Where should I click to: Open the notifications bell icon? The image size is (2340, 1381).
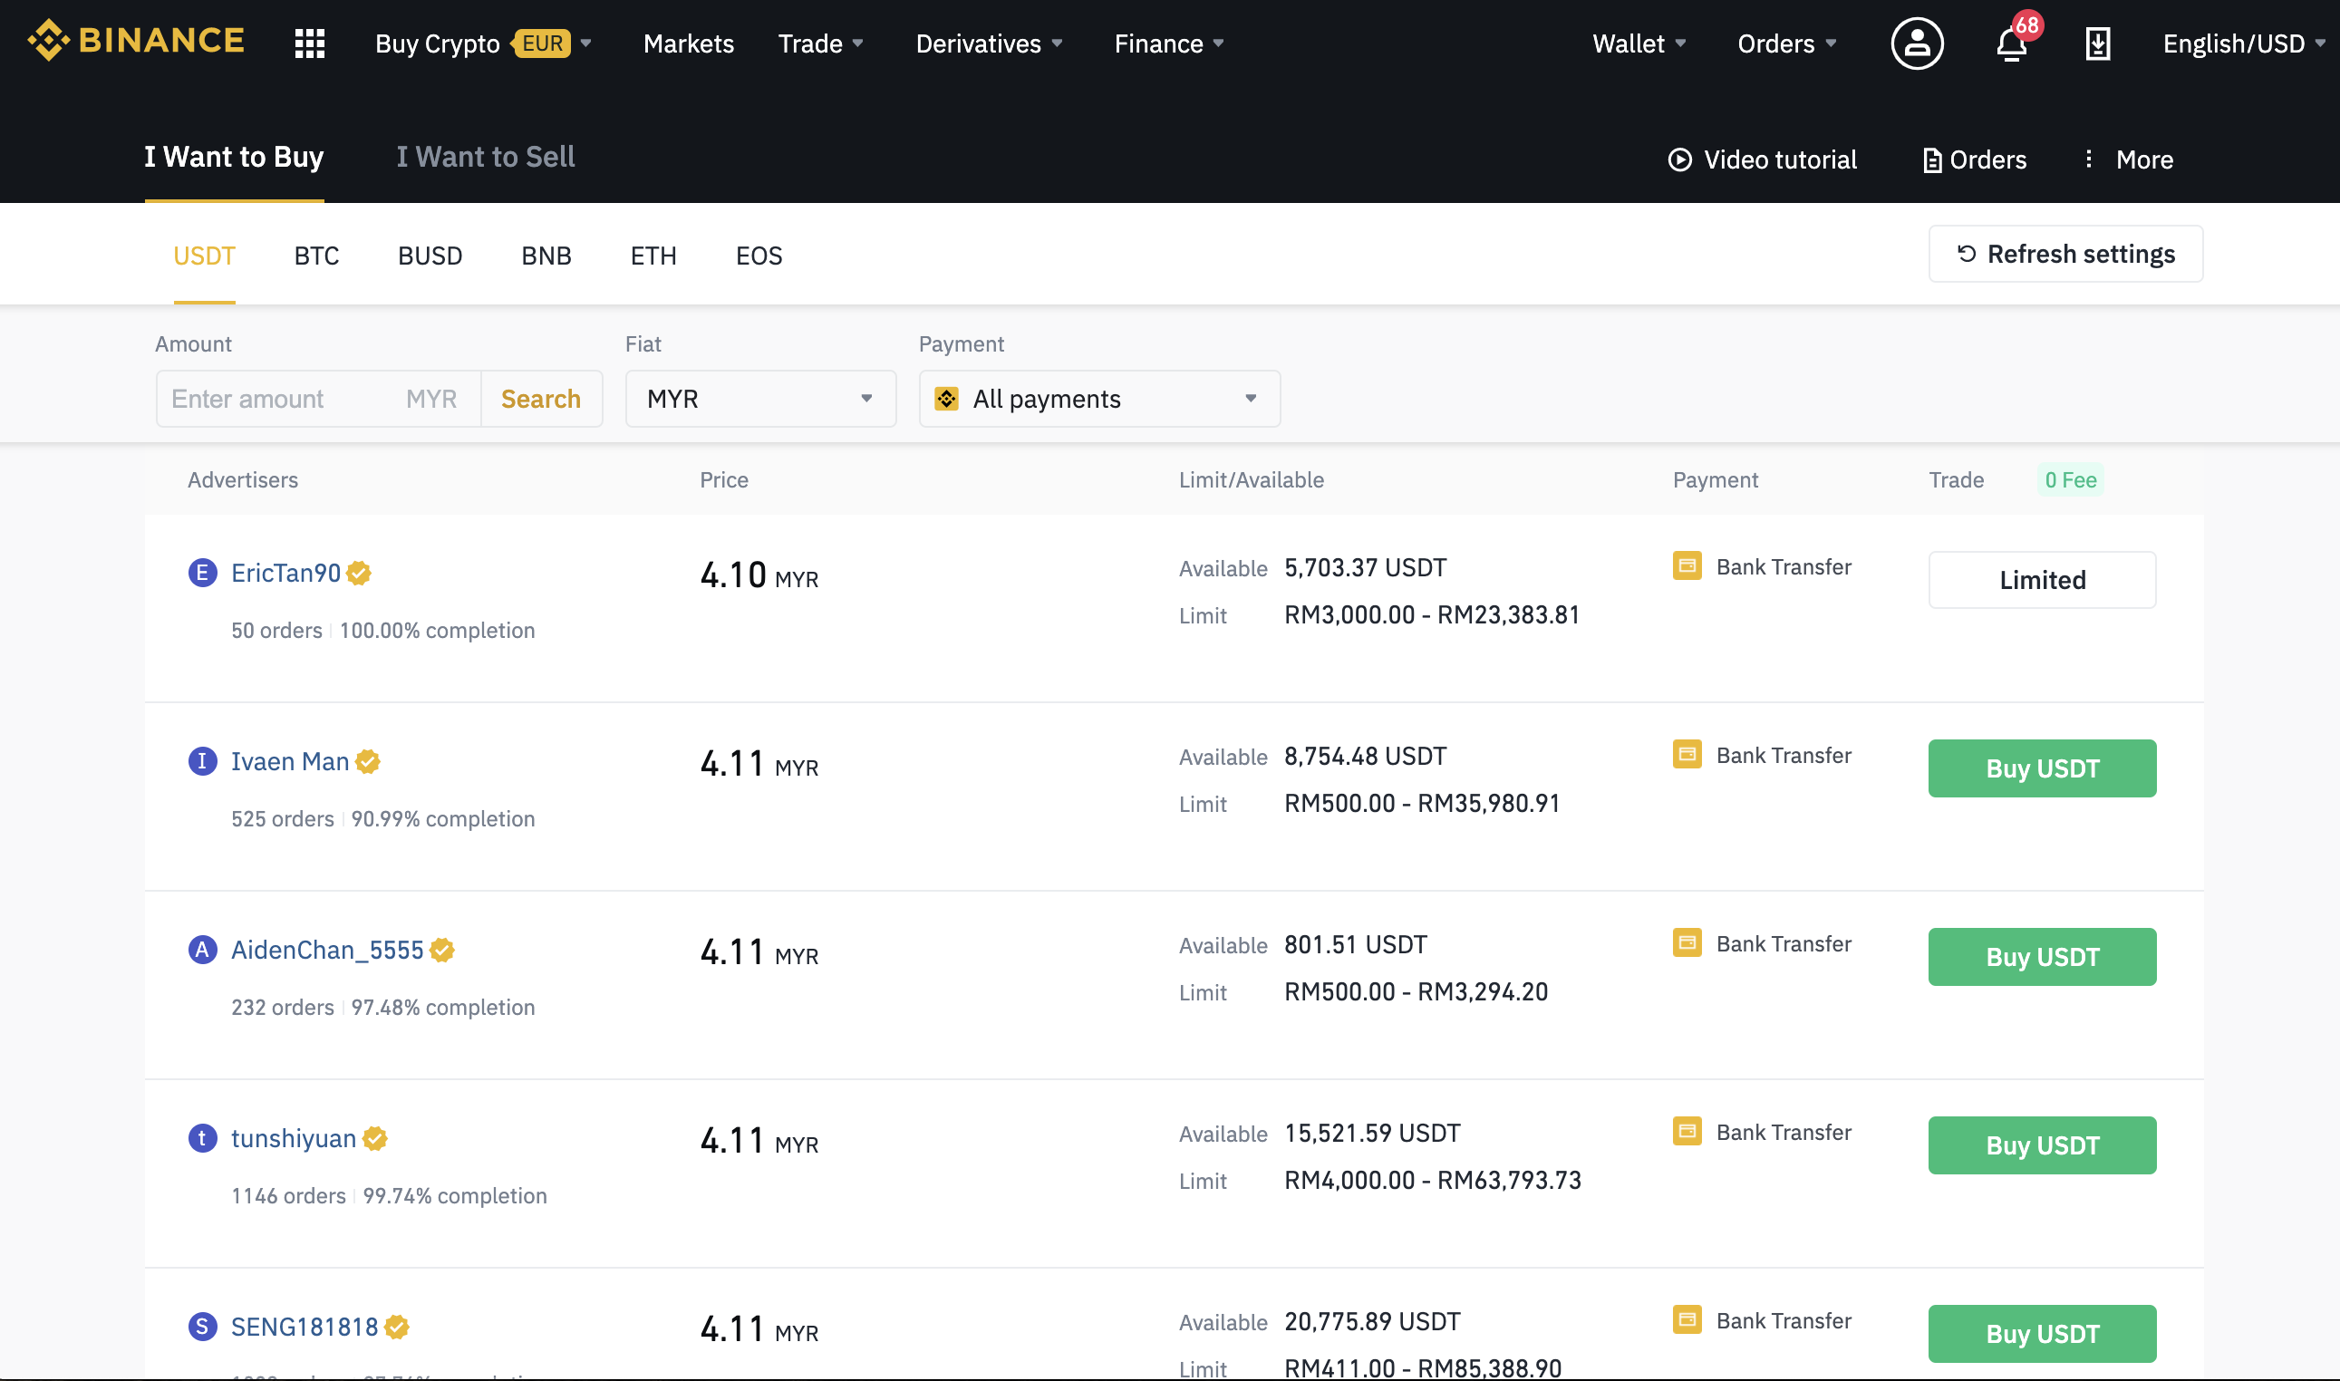pyautogui.click(x=2012, y=43)
